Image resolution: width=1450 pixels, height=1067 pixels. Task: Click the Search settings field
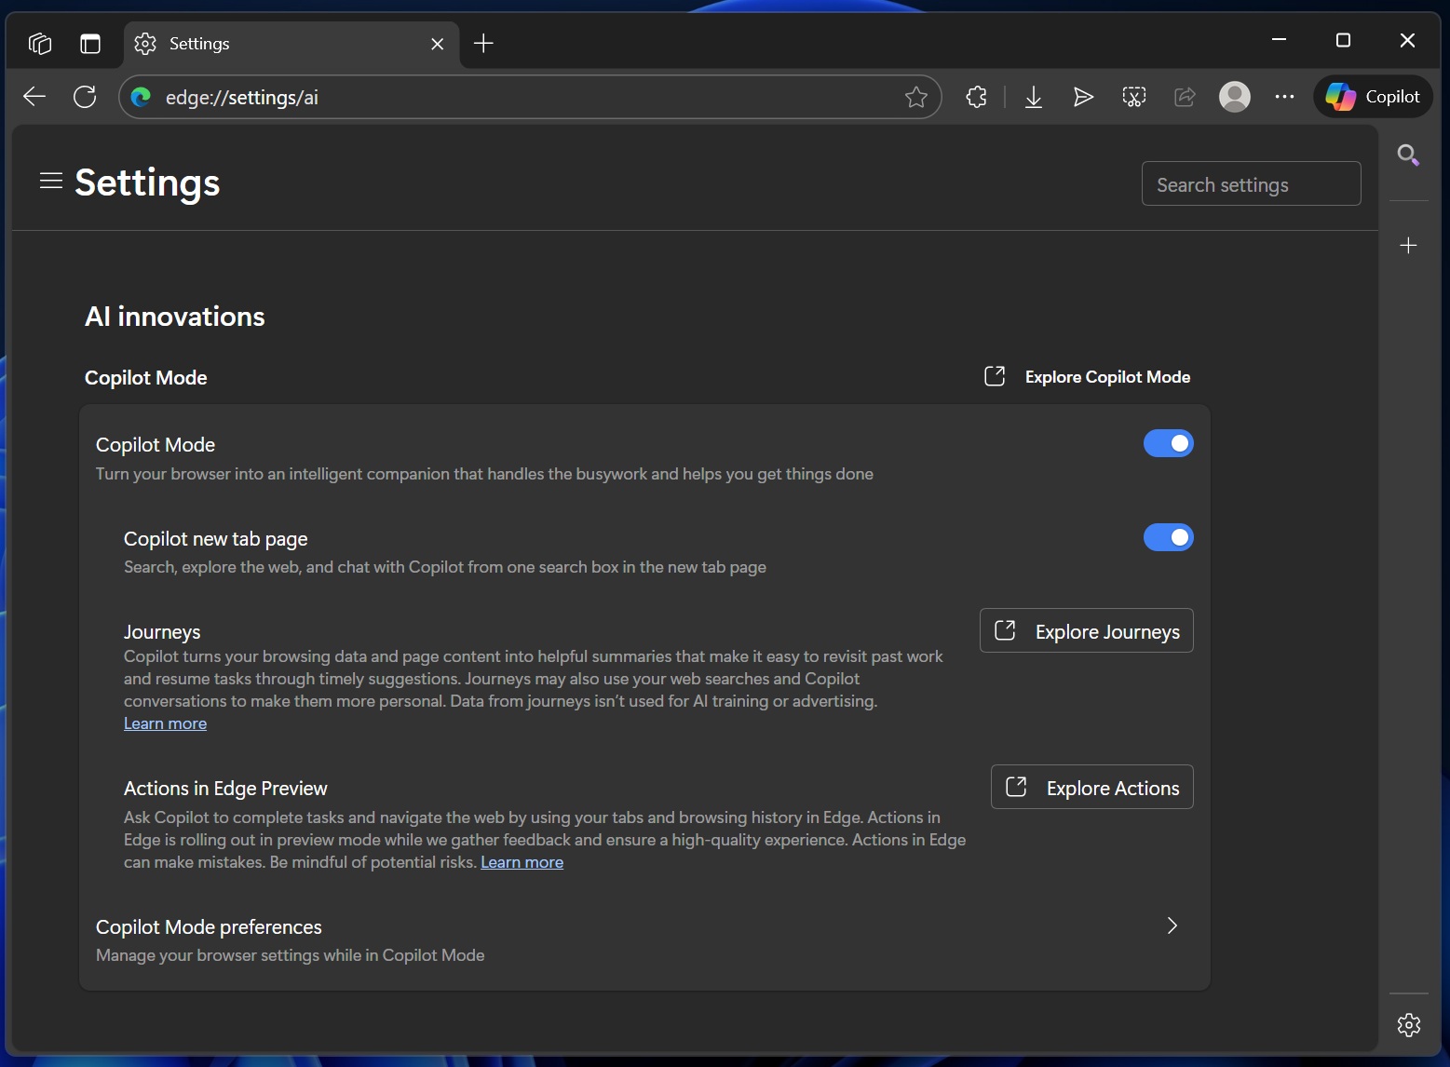[x=1251, y=183]
